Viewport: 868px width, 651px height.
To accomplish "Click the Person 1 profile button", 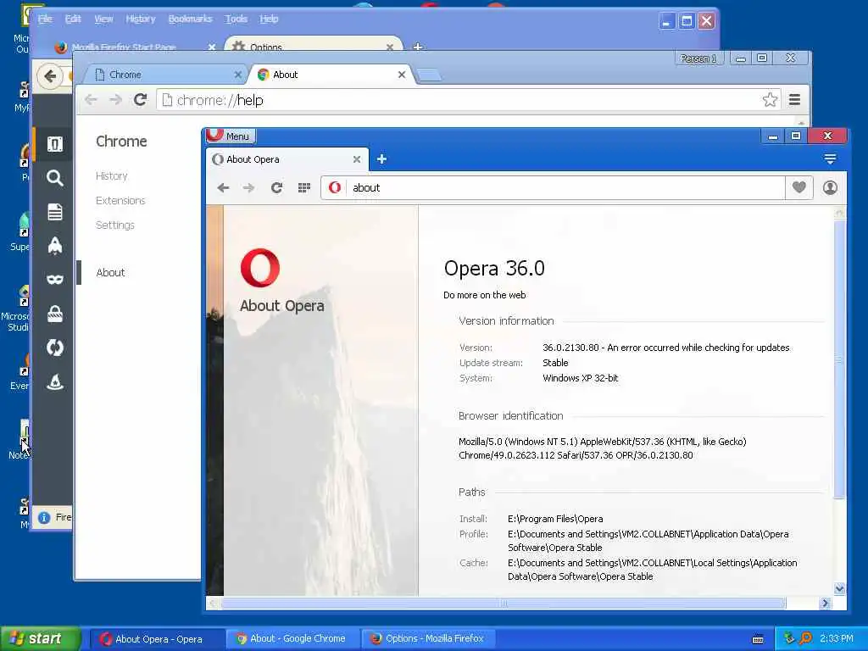I will pyautogui.click(x=698, y=58).
